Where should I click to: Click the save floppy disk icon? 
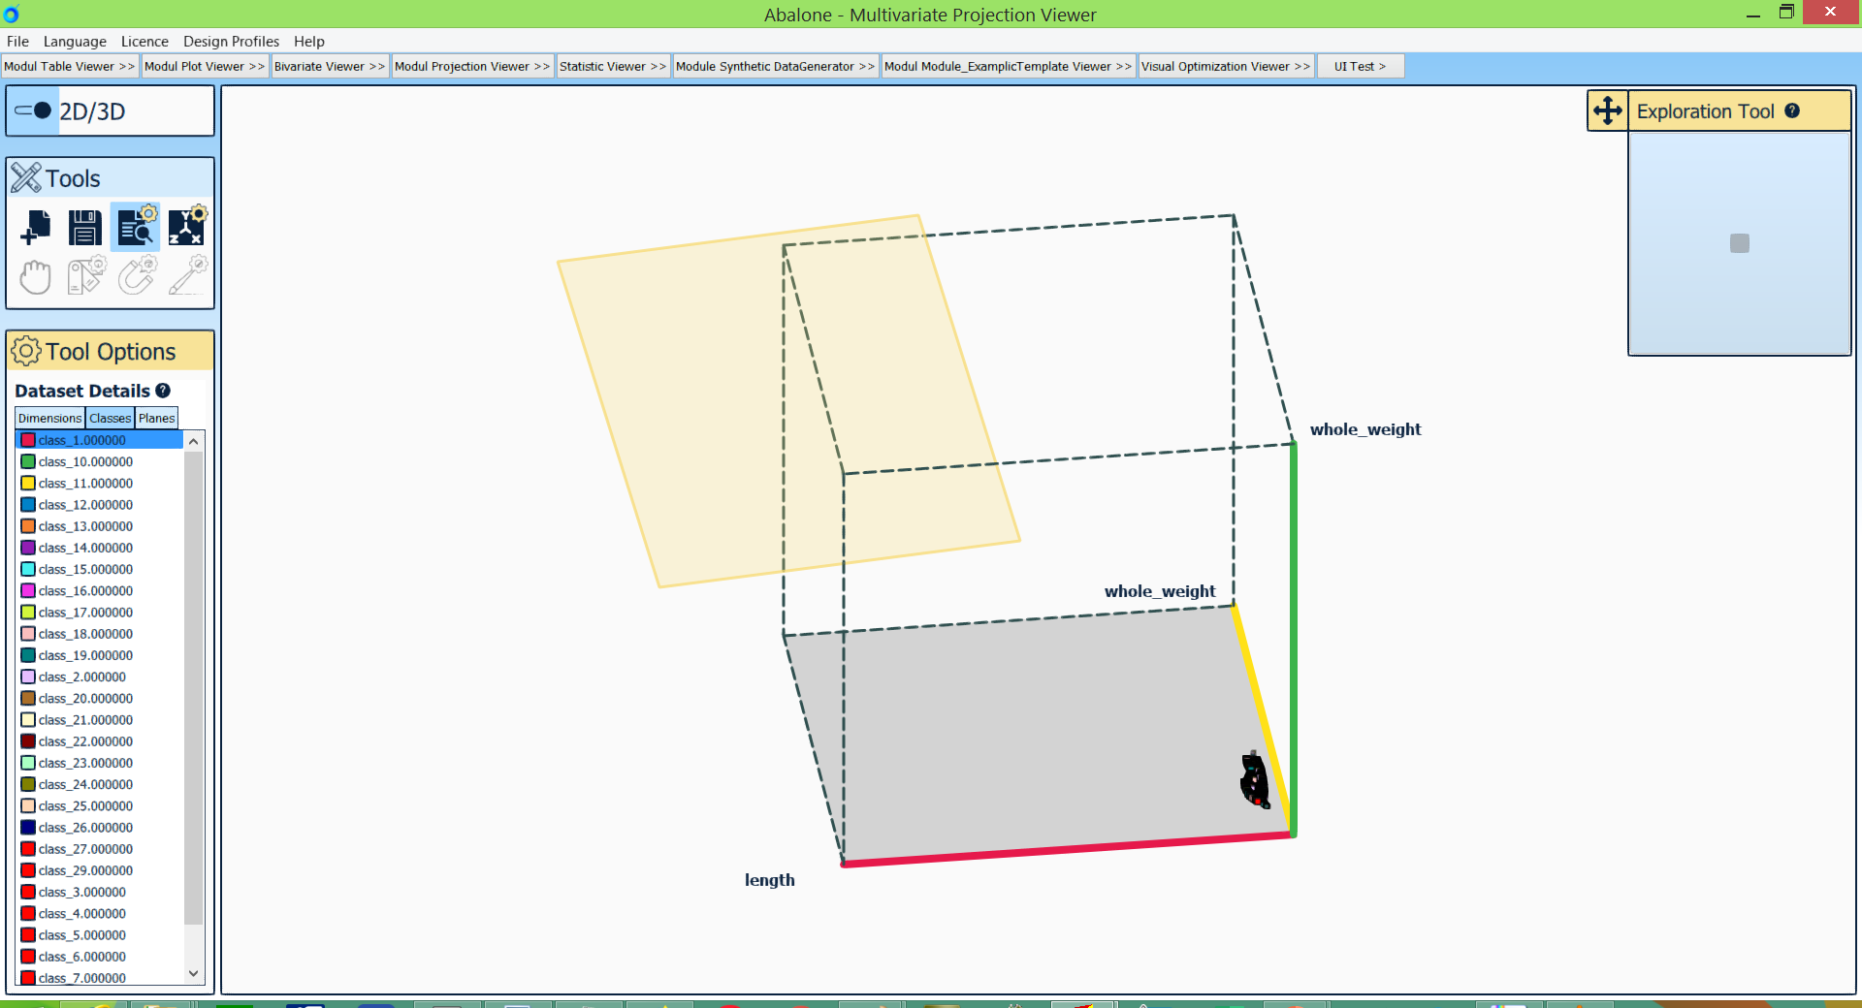[x=85, y=227]
